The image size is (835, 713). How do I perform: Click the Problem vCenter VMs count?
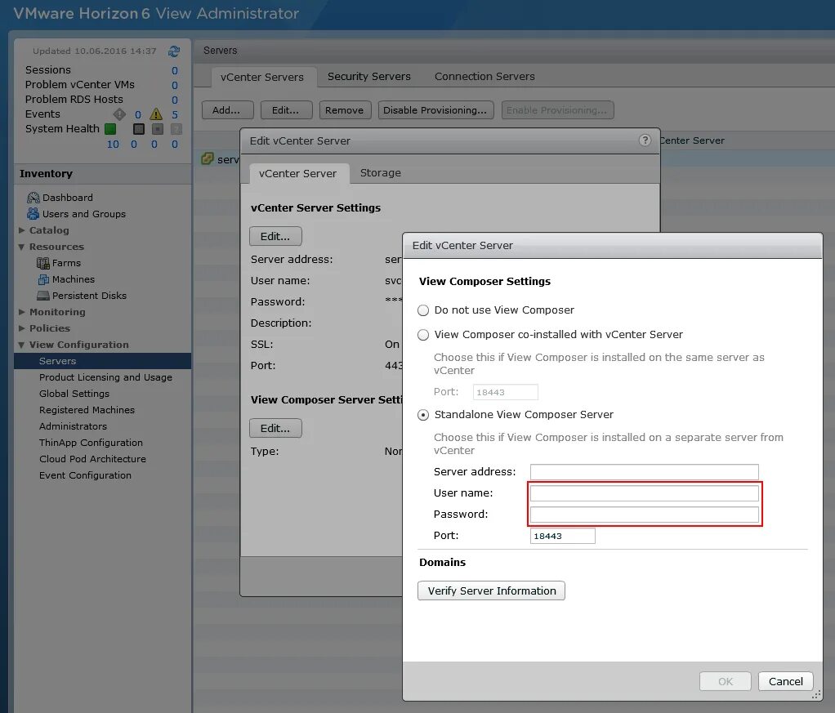(x=175, y=85)
